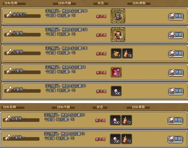Click the gray wolf hero reward portrait
Screen dimensions: 188x148
[x=118, y=16]
